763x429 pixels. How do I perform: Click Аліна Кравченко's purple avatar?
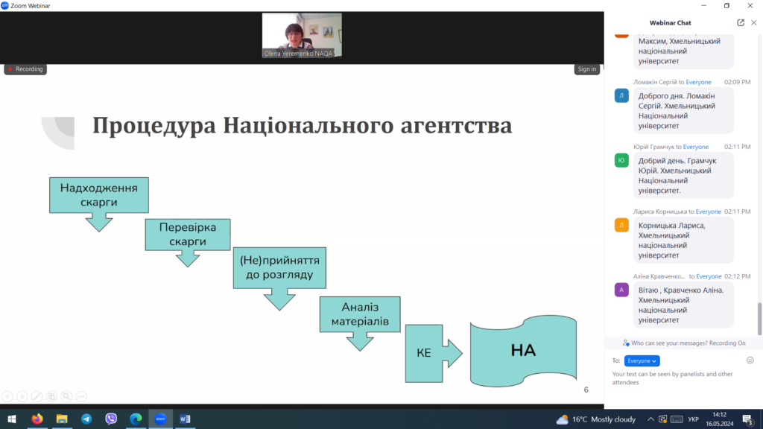(621, 290)
